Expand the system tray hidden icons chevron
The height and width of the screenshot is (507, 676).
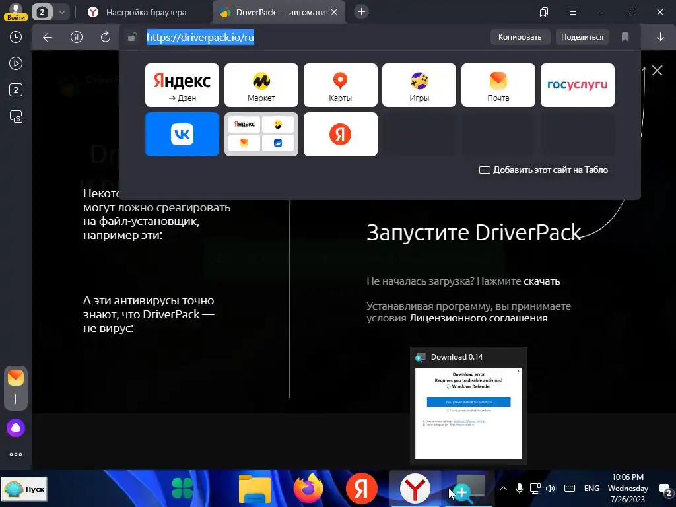point(502,489)
